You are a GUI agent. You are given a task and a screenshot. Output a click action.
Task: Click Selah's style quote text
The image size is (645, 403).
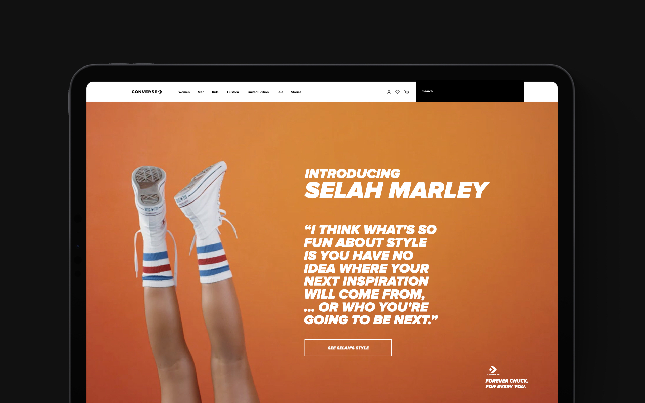click(371, 275)
